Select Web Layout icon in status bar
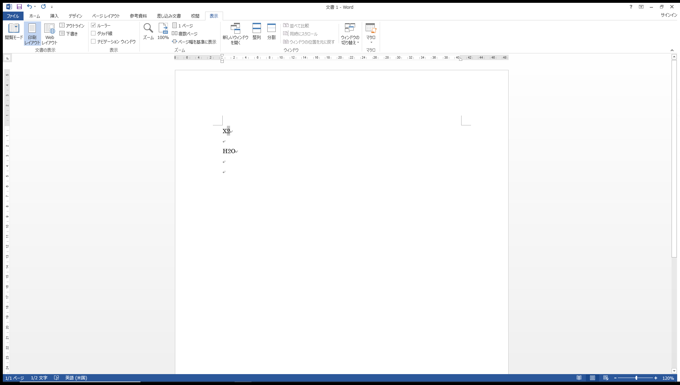This screenshot has height=385, width=680. coord(606,378)
